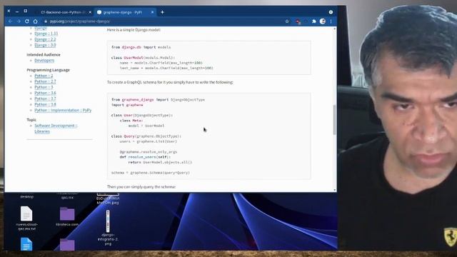Click the scrollbar up arrow
The image size is (457, 257).
[335, 29]
